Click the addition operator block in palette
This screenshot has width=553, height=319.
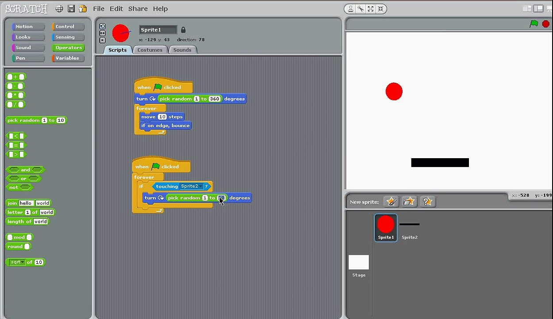tap(16, 77)
